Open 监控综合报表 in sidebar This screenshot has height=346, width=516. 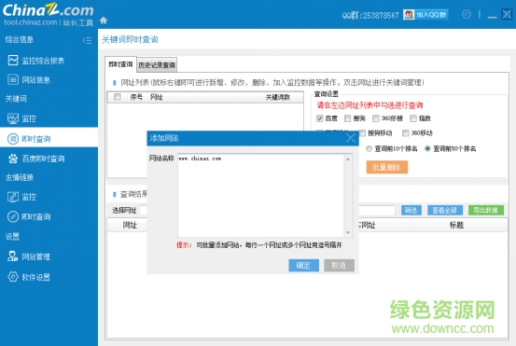pyautogui.click(x=36, y=61)
